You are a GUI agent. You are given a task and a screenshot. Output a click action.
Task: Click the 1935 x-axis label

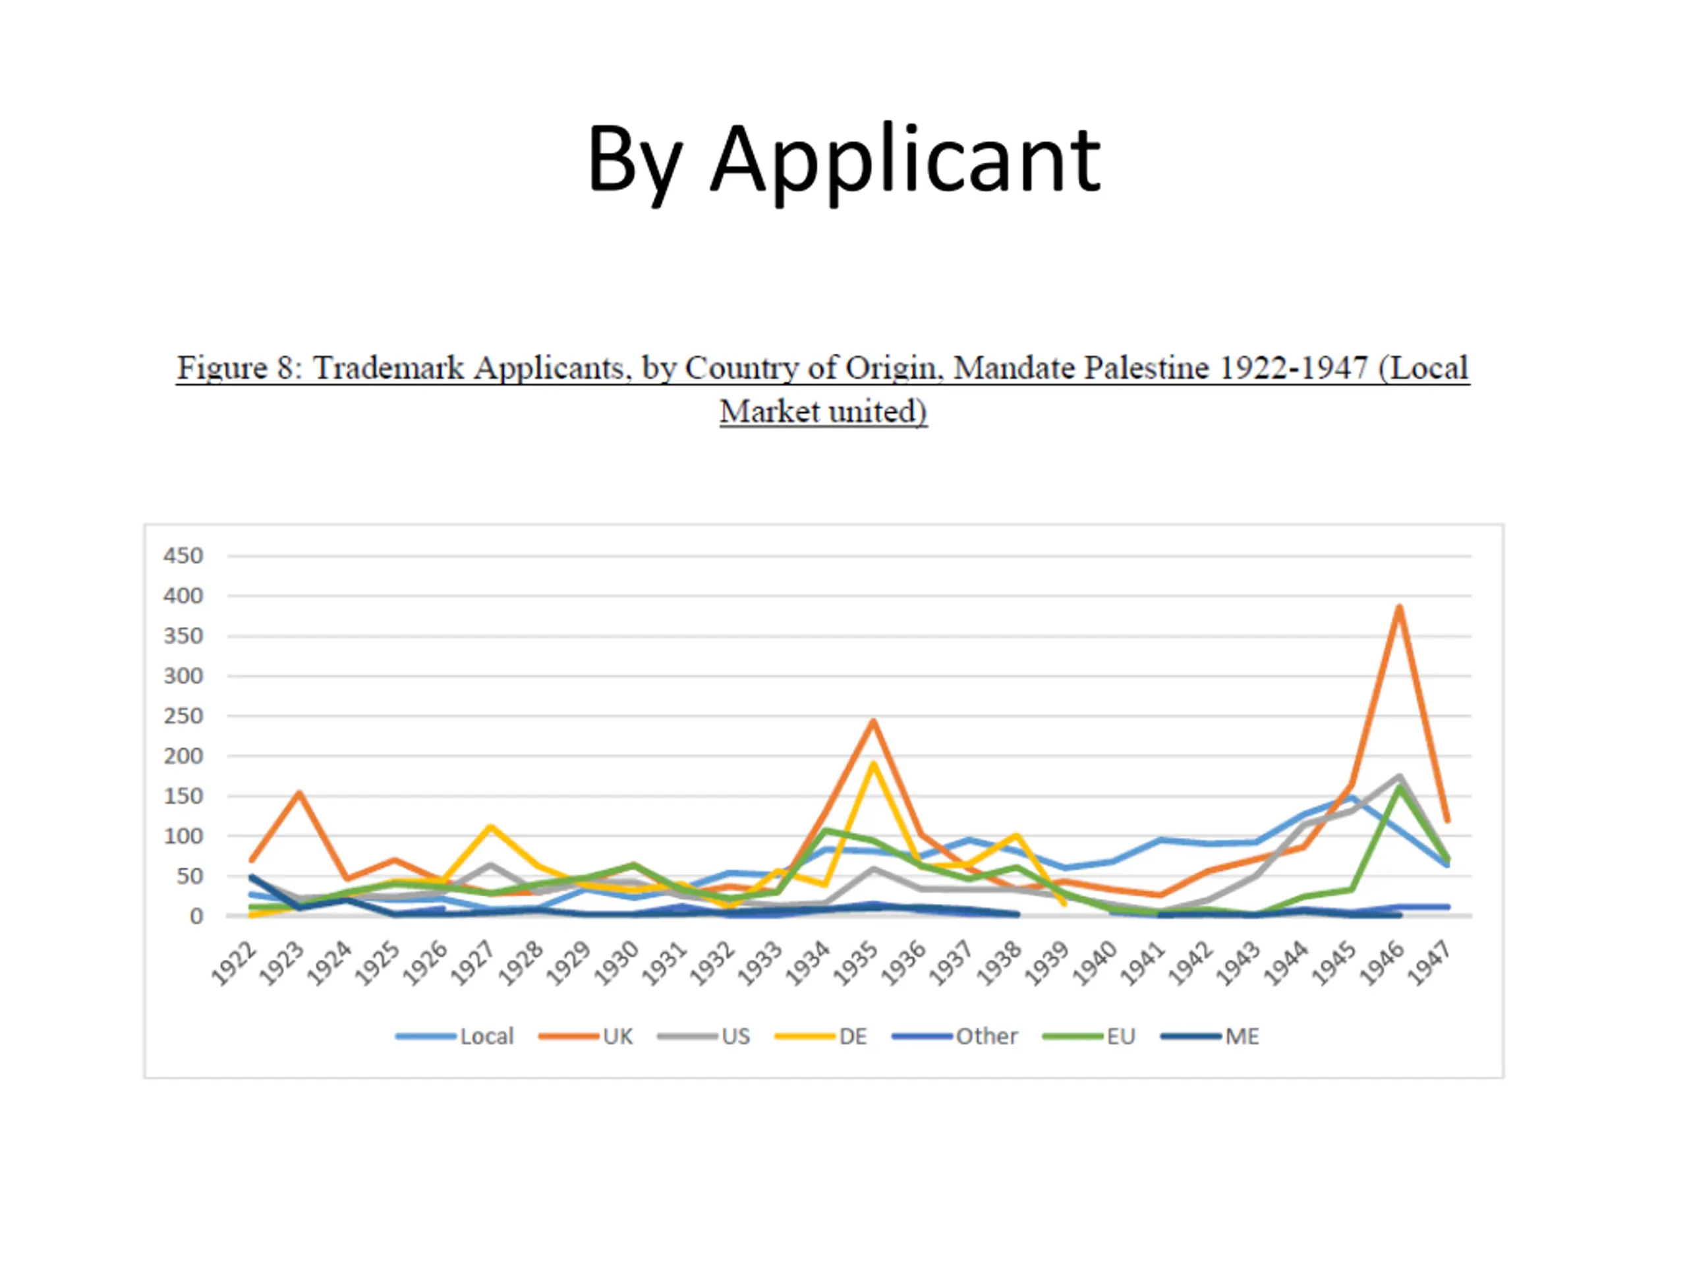pos(857,964)
